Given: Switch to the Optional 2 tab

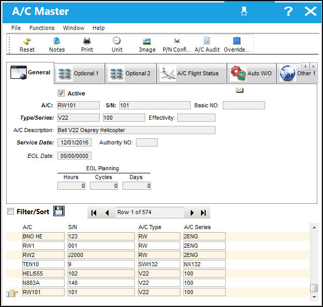Looking at the screenshot, I should tap(131, 73).
